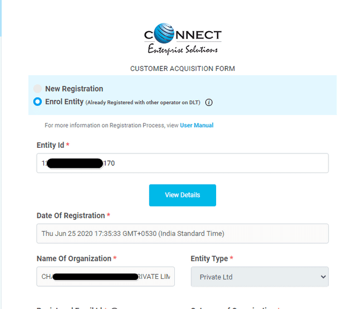Click the Customer Acquisition Form heading

(183, 69)
